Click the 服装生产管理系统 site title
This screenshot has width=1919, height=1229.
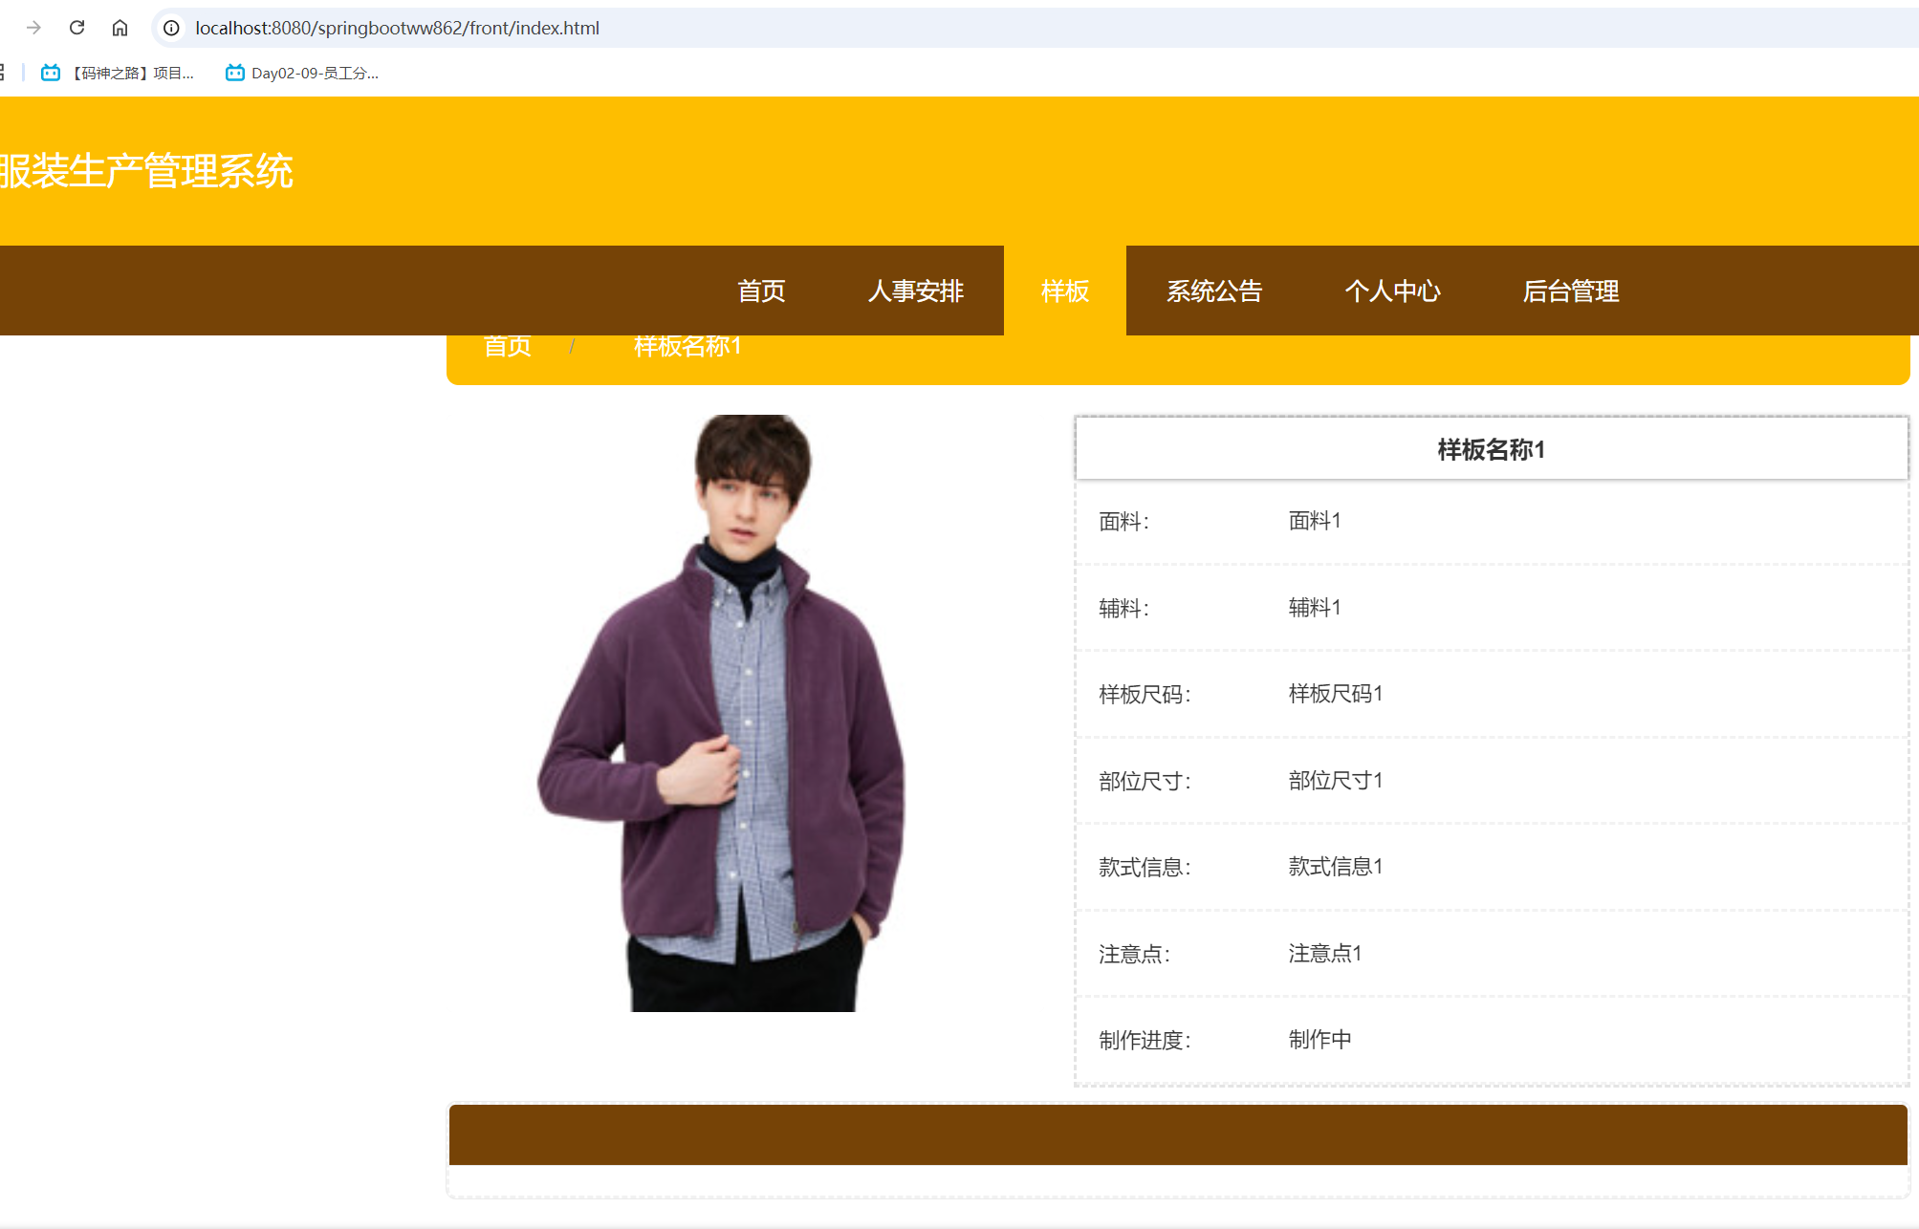(x=146, y=172)
